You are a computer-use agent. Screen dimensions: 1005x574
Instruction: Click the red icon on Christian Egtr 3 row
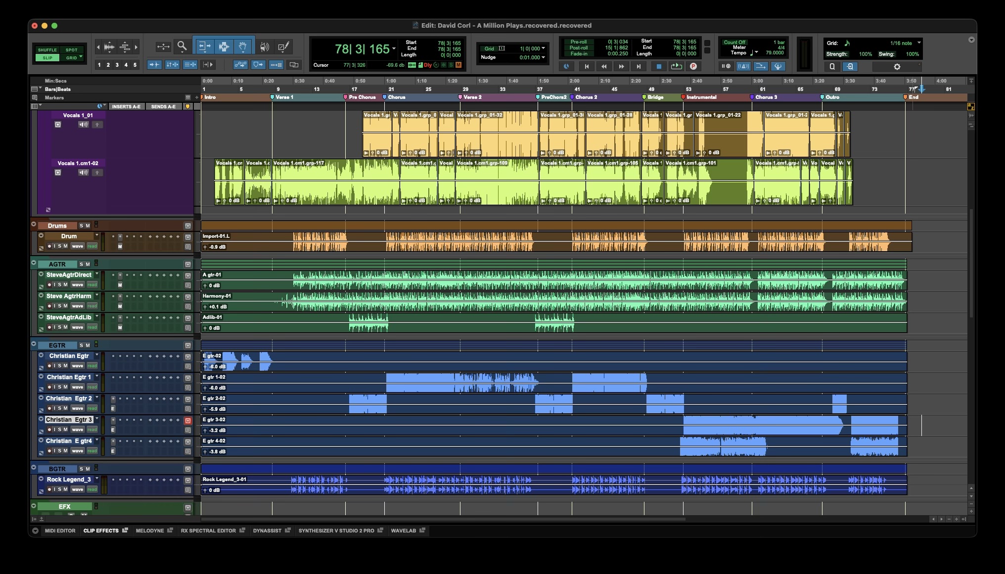[188, 421]
